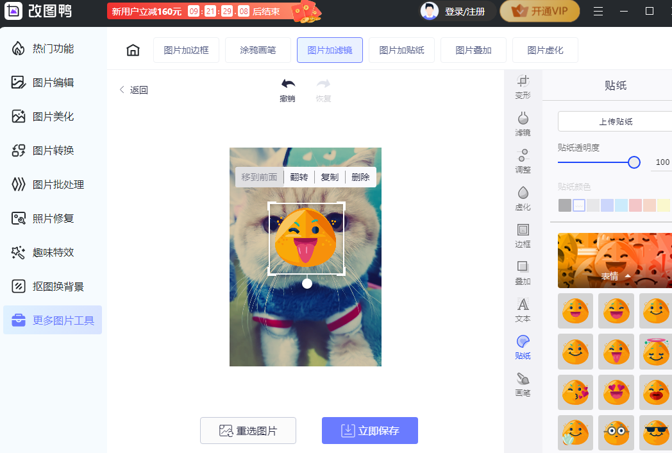Open the application hamburger menu
The image size is (672, 453).
point(599,11)
